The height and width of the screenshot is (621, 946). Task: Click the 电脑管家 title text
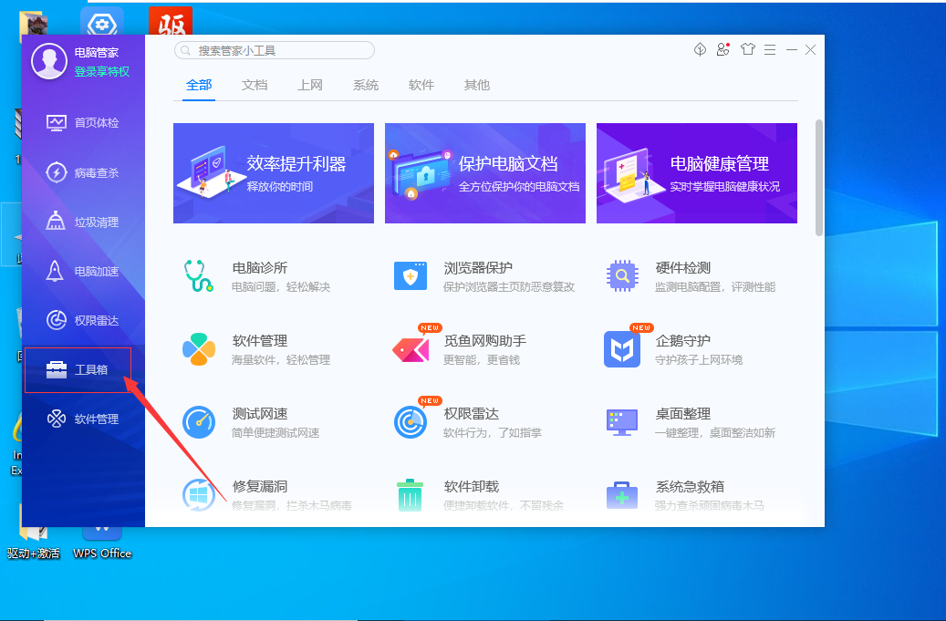tap(97, 53)
